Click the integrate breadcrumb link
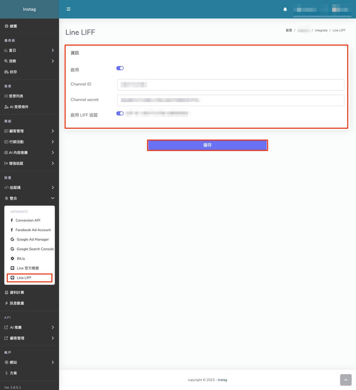 coord(321,30)
